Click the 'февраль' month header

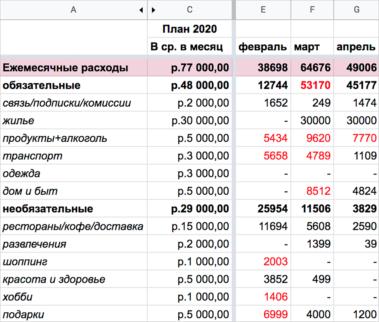point(263,46)
